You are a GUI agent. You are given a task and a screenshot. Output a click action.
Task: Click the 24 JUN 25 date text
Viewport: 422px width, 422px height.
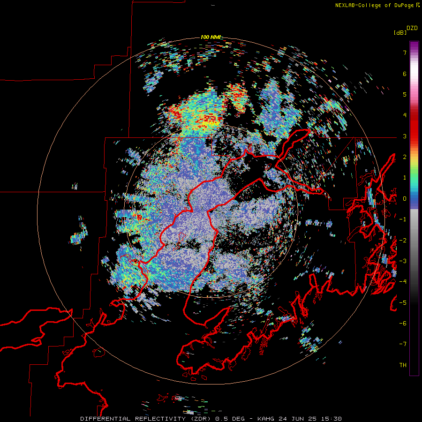point(299,419)
